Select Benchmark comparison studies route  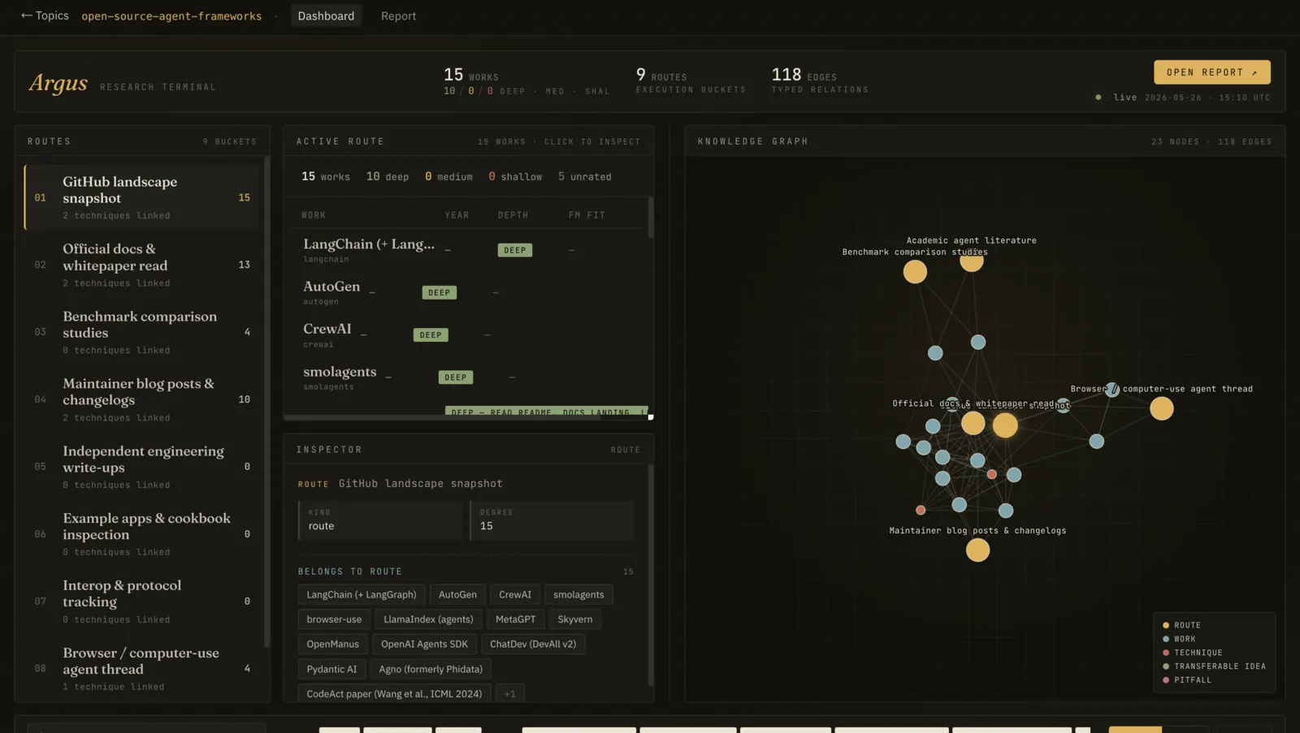click(x=141, y=332)
